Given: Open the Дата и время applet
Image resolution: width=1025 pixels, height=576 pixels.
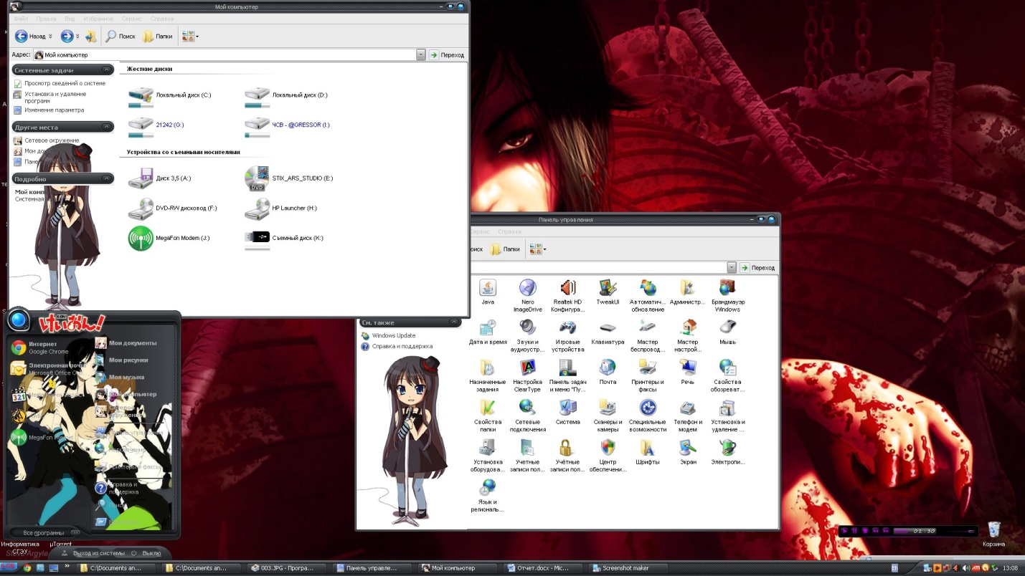Looking at the screenshot, I should click(x=488, y=332).
